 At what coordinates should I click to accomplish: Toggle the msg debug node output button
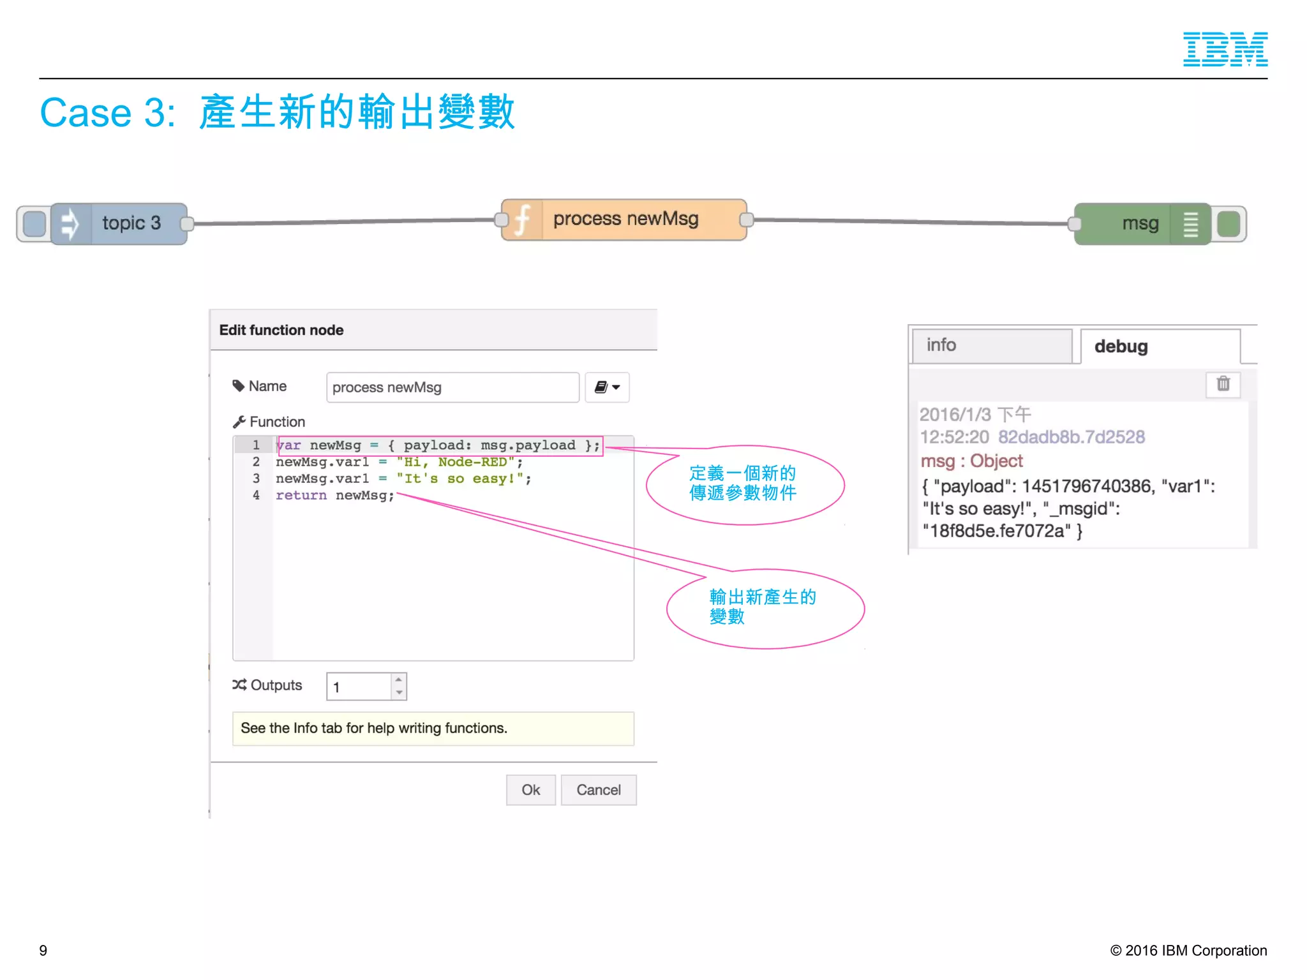point(1229,224)
